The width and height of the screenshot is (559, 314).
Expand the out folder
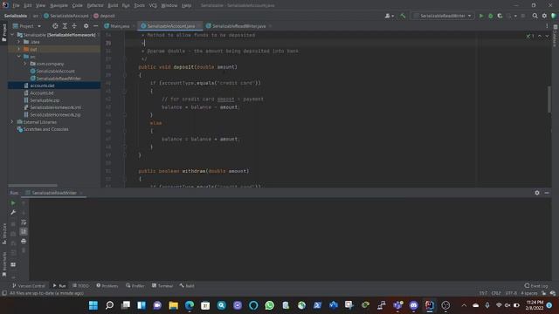tap(19, 49)
